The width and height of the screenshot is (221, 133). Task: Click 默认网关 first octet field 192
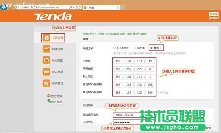coord(118,77)
